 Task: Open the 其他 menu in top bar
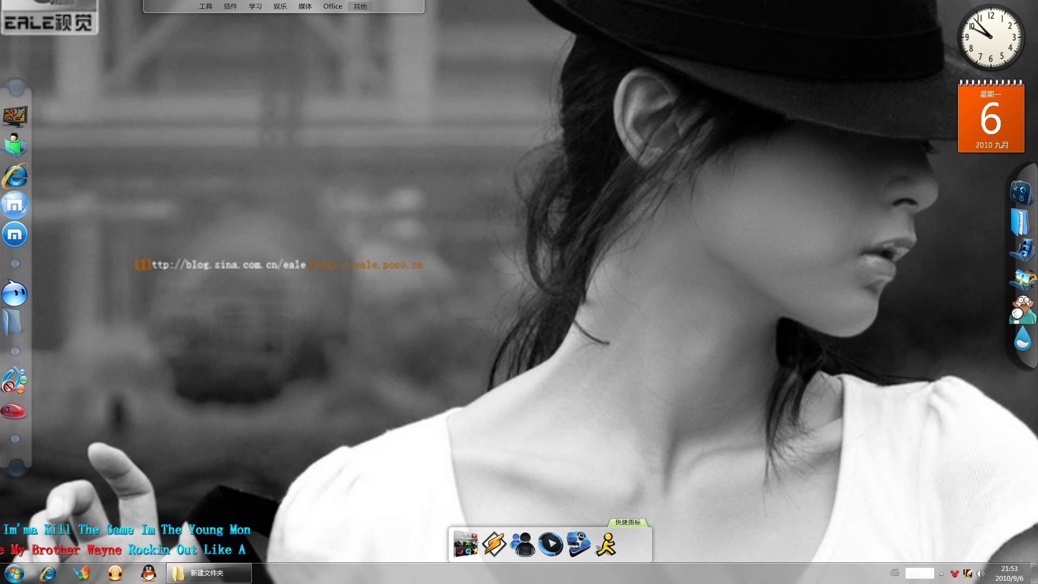pyautogui.click(x=360, y=6)
